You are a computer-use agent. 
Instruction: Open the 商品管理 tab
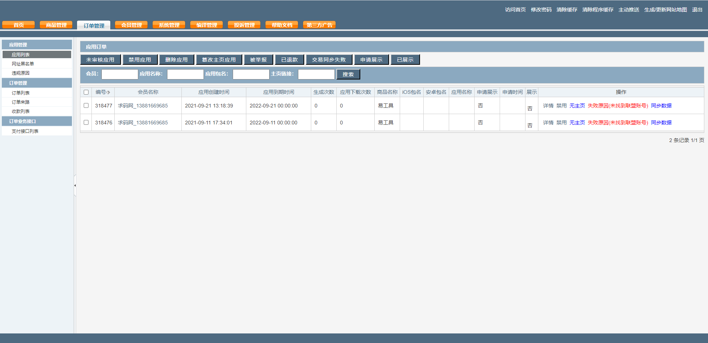coord(56,25)
